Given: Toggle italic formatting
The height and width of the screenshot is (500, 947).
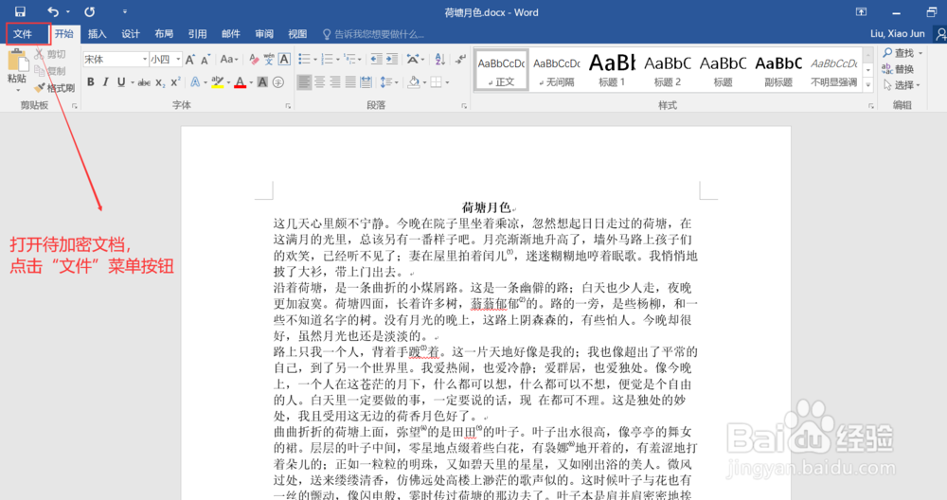Looking at the screenshot, I should tap(106, 82).
